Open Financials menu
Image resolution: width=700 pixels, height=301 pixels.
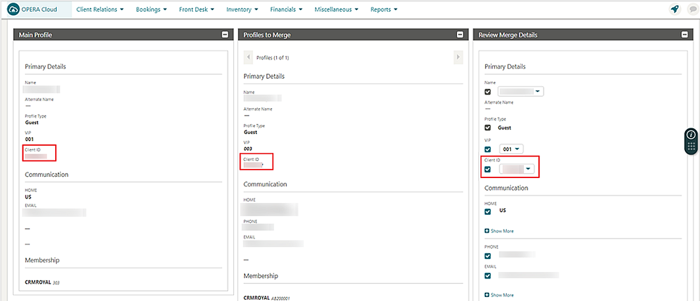click(286, 9)
